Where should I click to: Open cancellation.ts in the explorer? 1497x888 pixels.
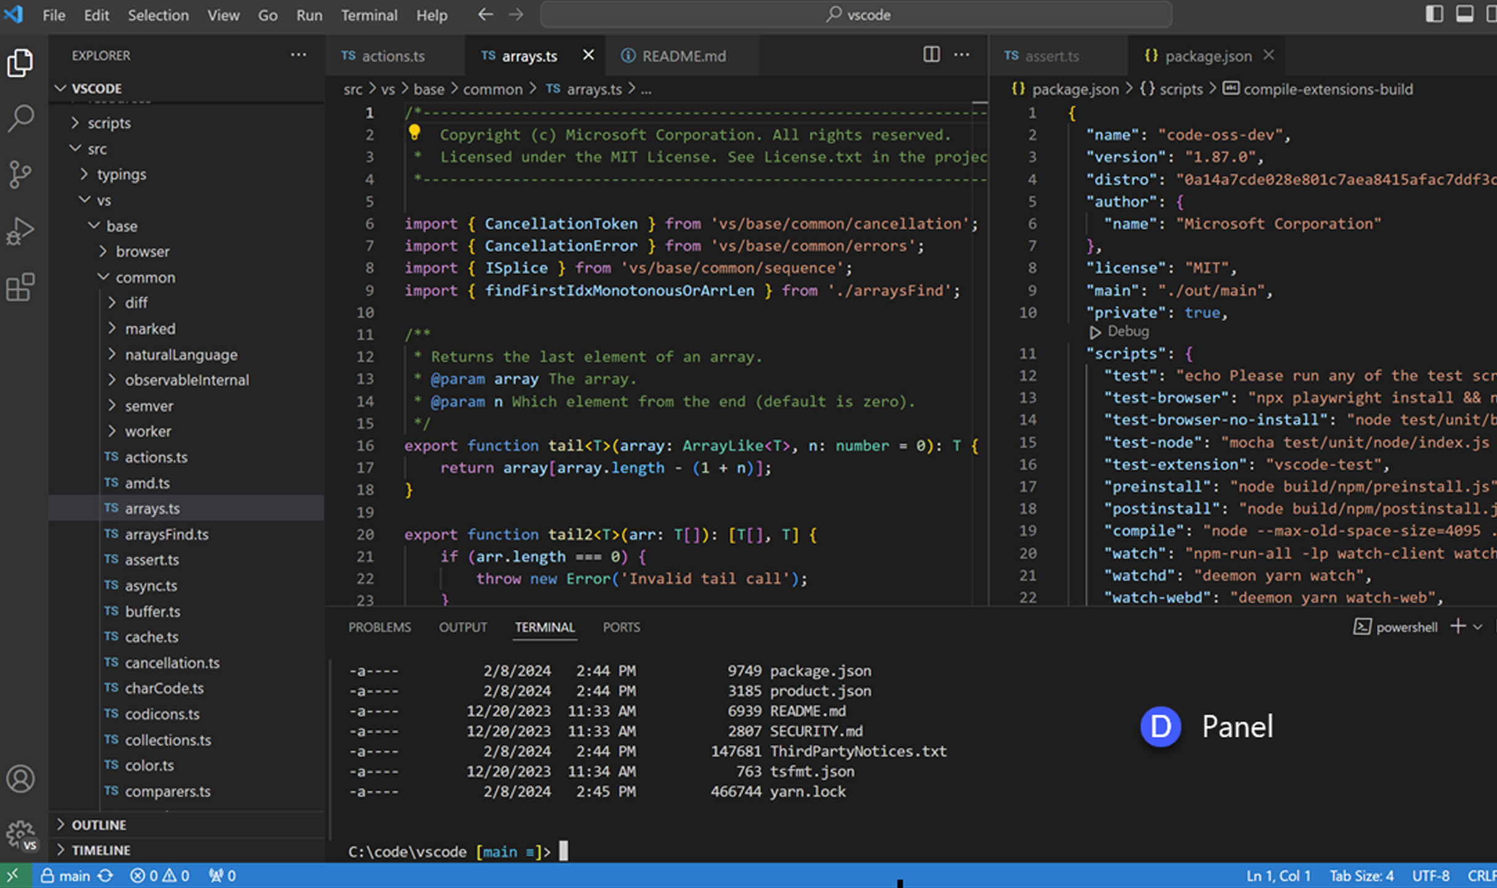point(186,662)
